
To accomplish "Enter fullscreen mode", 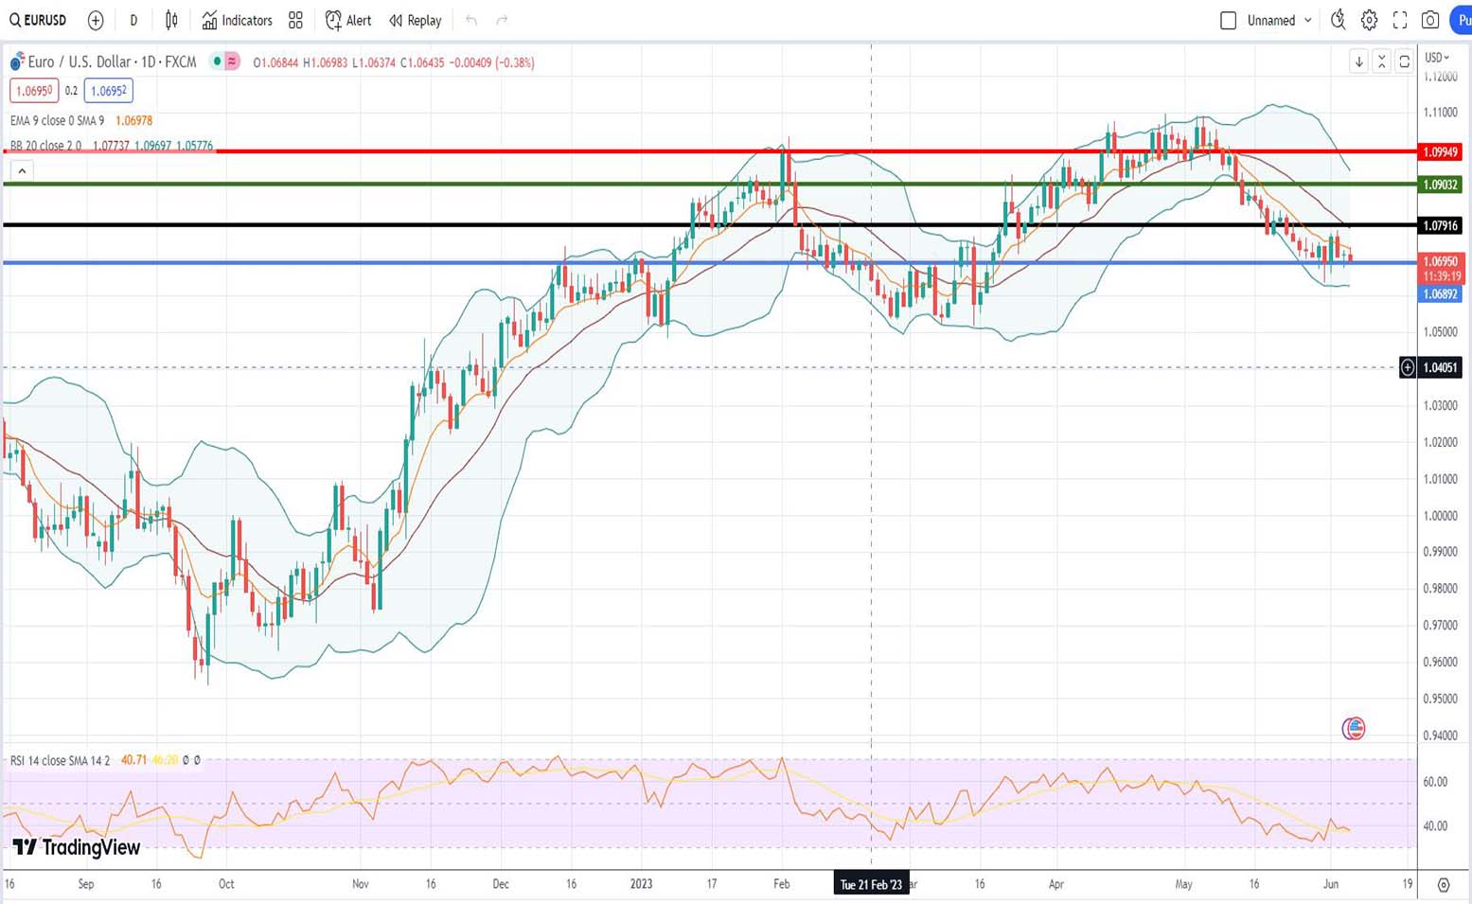I will coord(1400,20).
